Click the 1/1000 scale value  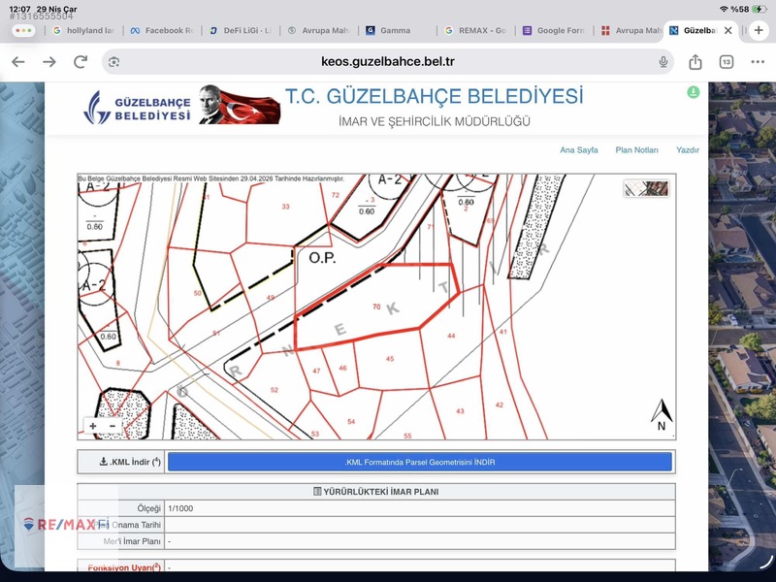(180, 508)
